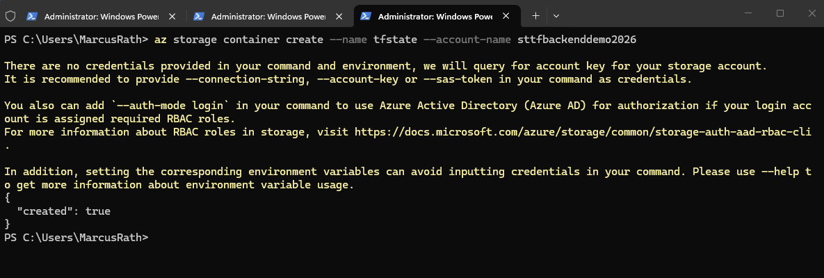The width and height of the screenshot is (824, 278).
Task: Click the PowerShell icon on the first tab
Action: [x=31, y=16]
